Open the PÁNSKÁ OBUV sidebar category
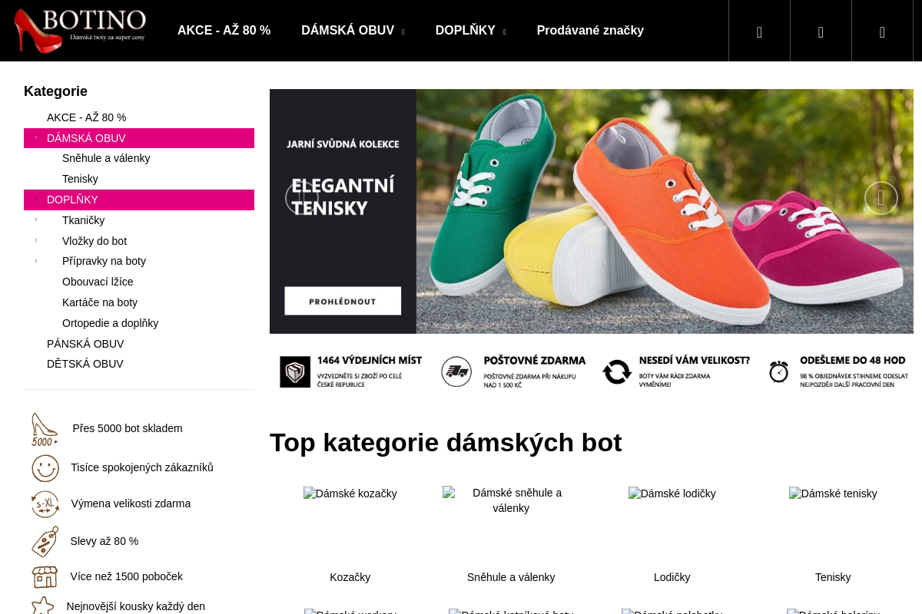 point(85,344)
